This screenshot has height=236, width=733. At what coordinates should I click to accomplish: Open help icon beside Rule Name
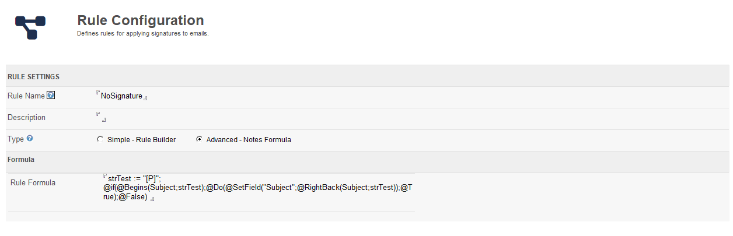51,96
